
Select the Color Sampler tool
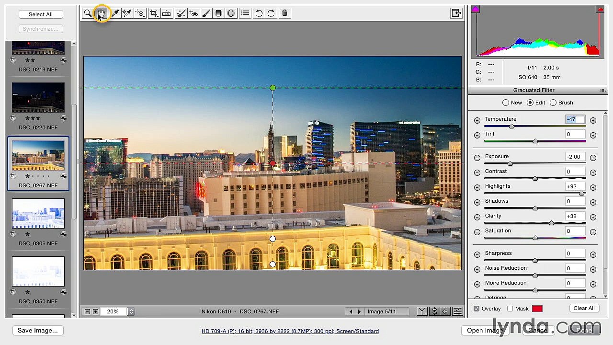127,13
